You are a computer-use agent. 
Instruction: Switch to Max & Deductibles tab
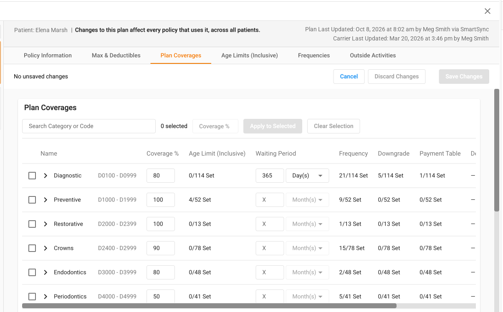point(116,55)
